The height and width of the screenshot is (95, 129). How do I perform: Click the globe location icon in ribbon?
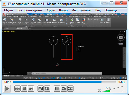[x=102, y=20]
